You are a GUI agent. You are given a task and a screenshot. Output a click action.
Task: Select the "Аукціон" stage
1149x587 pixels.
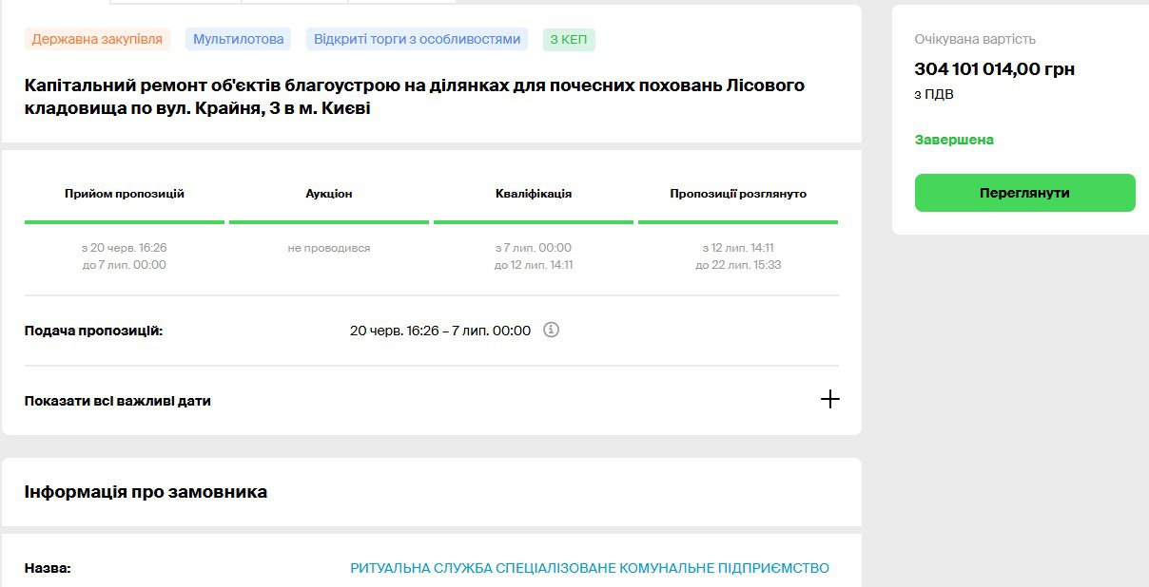(x=329, y=194)
